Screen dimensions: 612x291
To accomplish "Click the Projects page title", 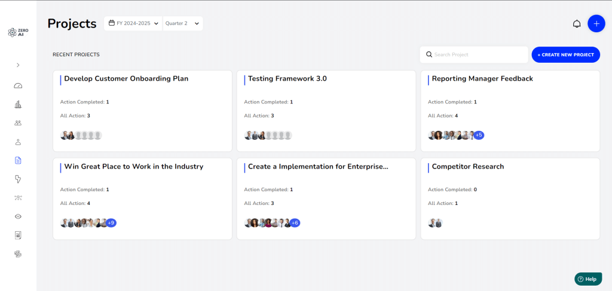I will (72, 23).
